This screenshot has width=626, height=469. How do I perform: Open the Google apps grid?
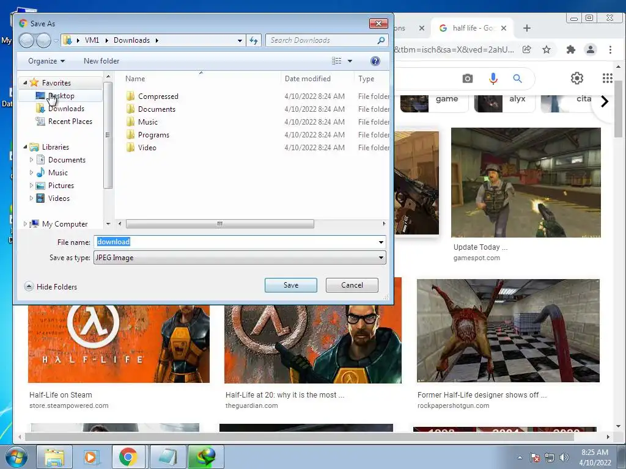(607, 78)
